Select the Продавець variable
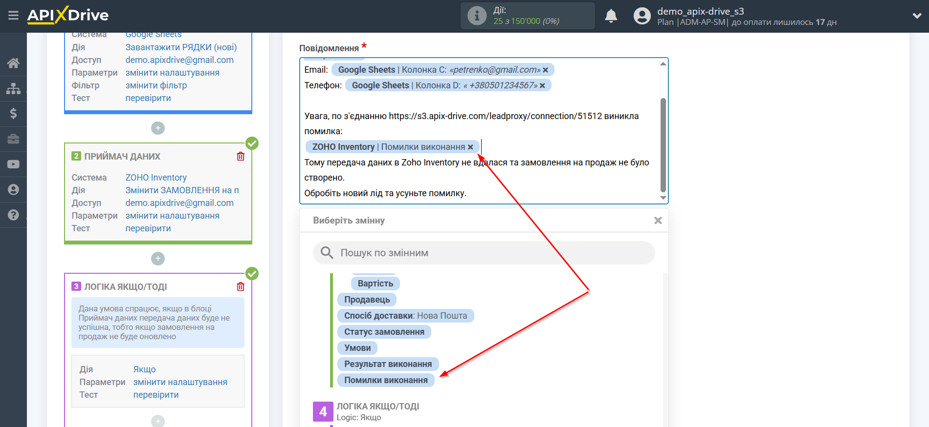929x427 pixels. click(367, 300)
